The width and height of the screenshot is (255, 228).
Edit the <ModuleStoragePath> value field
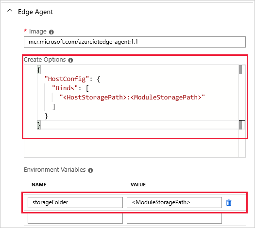coord(174,202)
